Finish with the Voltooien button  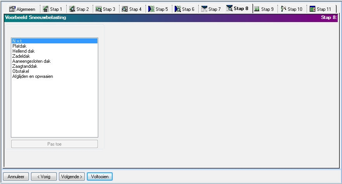[x=100, y=177]
